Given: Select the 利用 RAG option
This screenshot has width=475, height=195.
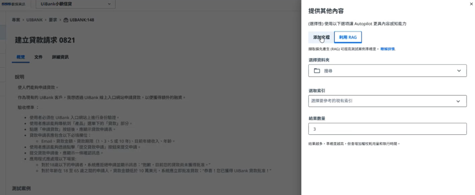Looking at the screenshot, I should [x=348, y=38].
